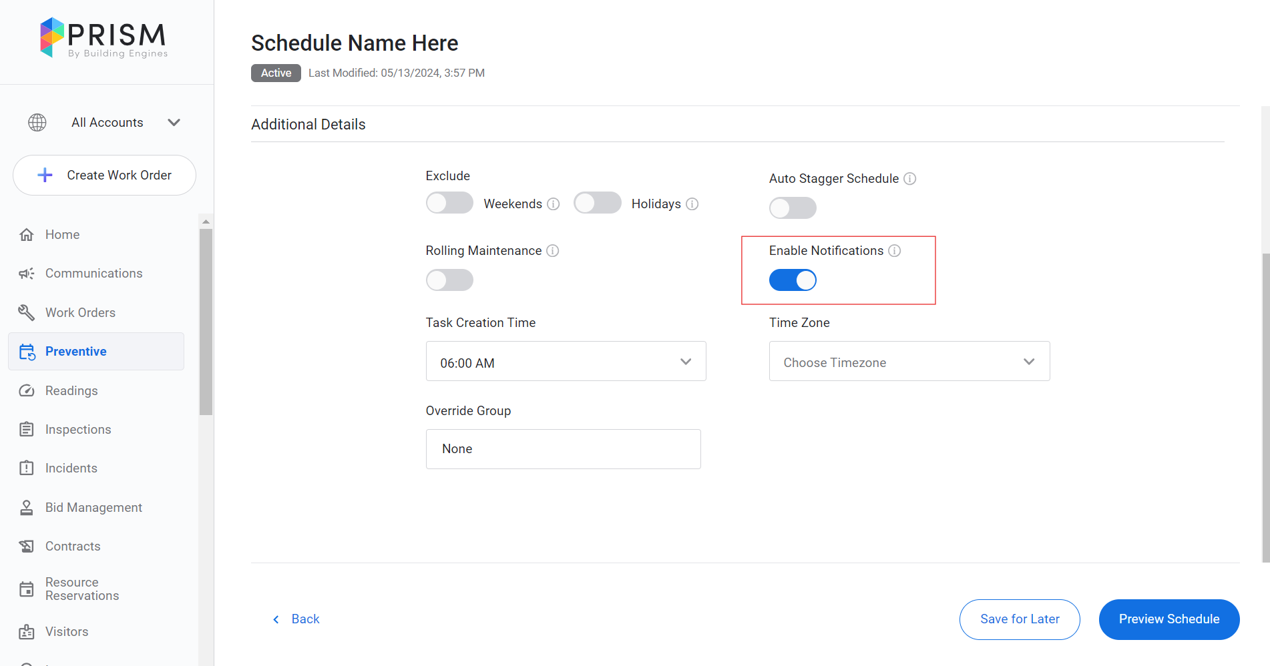Open Contracts menu item
The image size is (1270, 666).
96,546
